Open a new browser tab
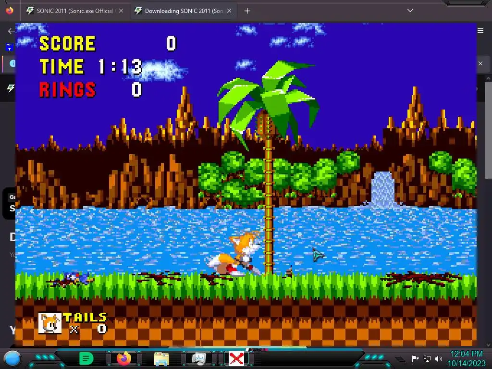The height and width of the screenshot is (369, 492). pyautogui.click(x=247, y=11)
